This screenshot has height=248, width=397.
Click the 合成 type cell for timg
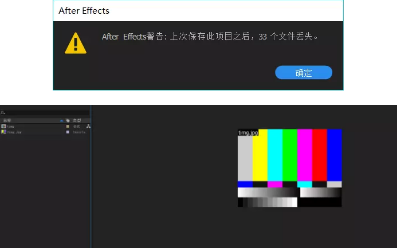click(76, 126)
